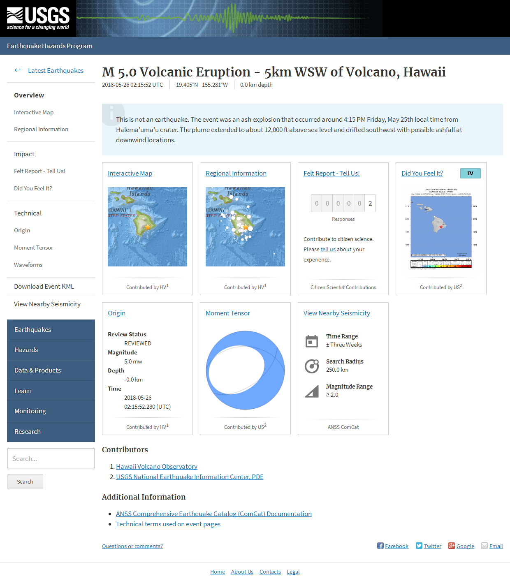Click the Search text field

point(51,458)
